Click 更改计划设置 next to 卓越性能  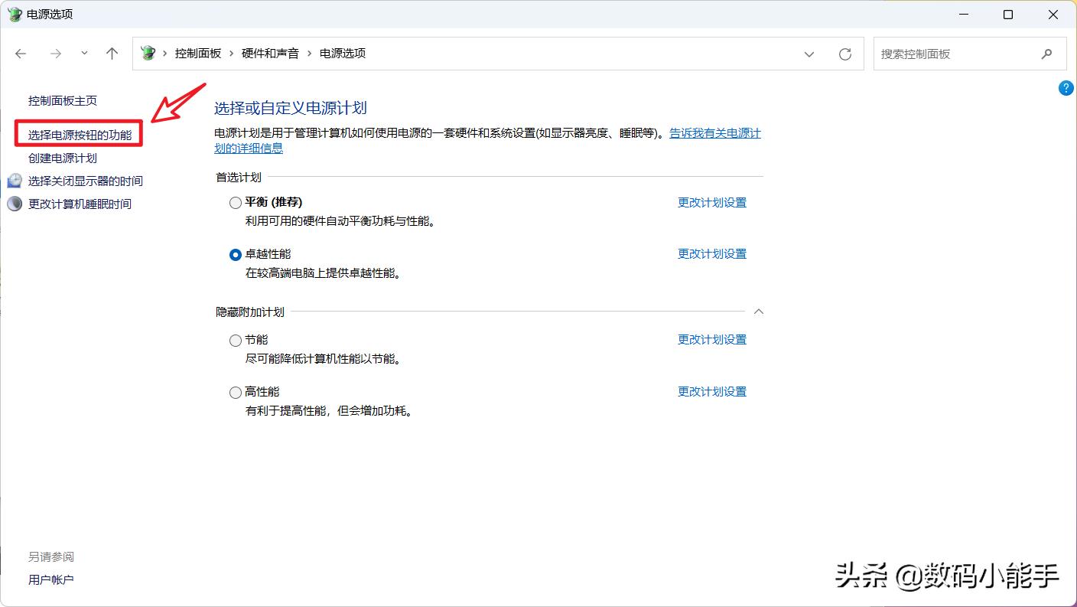click(x=711, y=253)
